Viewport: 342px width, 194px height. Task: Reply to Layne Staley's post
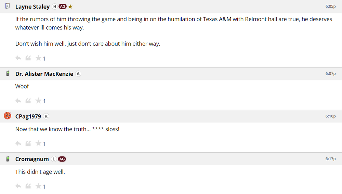pyautogui.click(x=18, y=58)
